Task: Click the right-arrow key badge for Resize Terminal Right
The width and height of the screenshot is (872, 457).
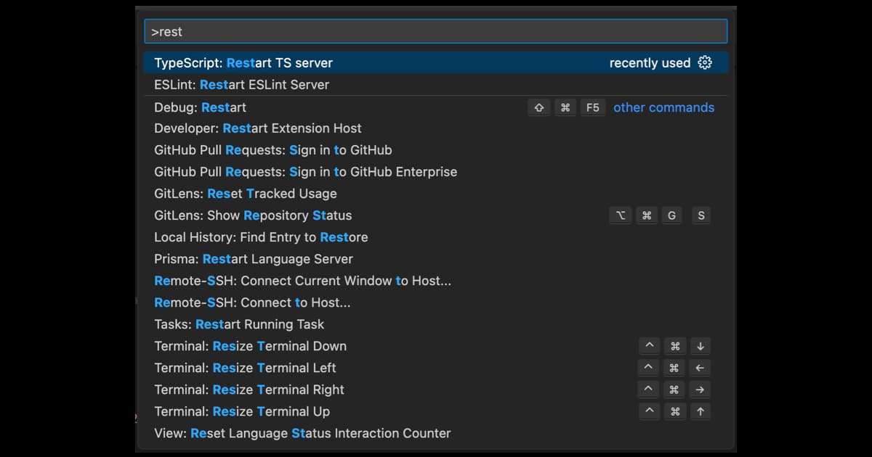Action: [700, 390]
